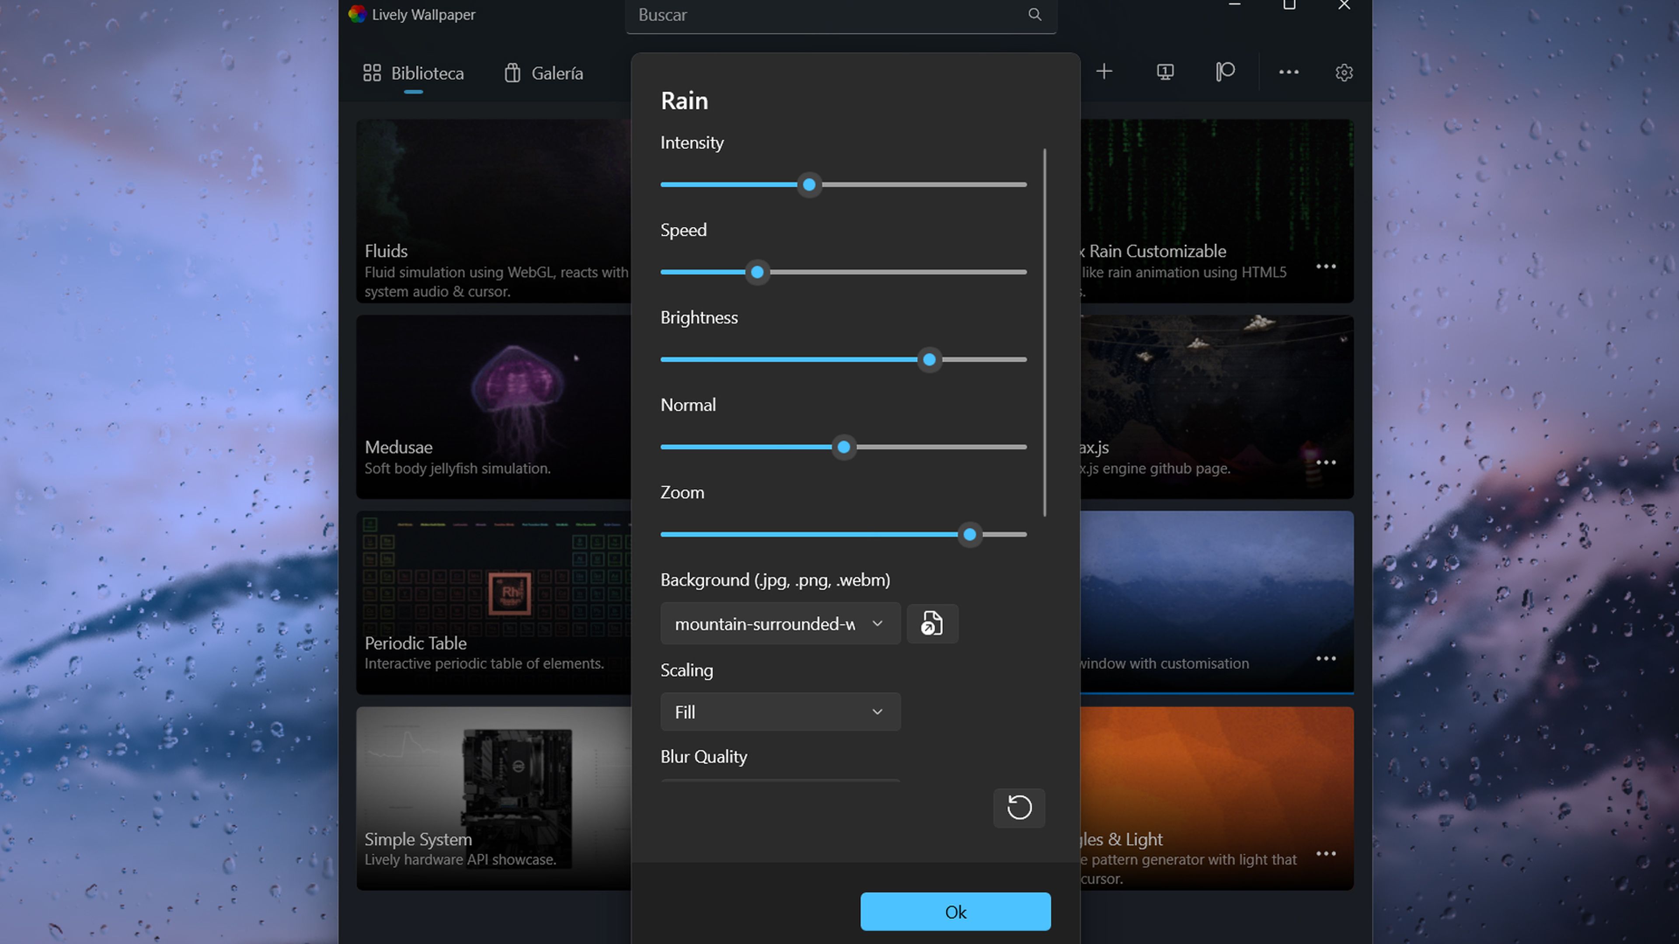Expand the Scaling Fill dropdown
The width and height of the screenshot is (1679, 944).
coord(780,711)
